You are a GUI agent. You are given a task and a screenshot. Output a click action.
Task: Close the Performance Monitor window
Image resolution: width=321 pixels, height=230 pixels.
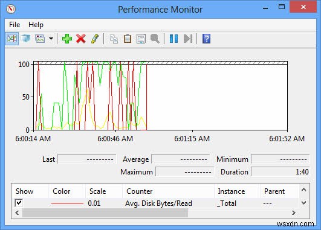(x=303, y=7)
